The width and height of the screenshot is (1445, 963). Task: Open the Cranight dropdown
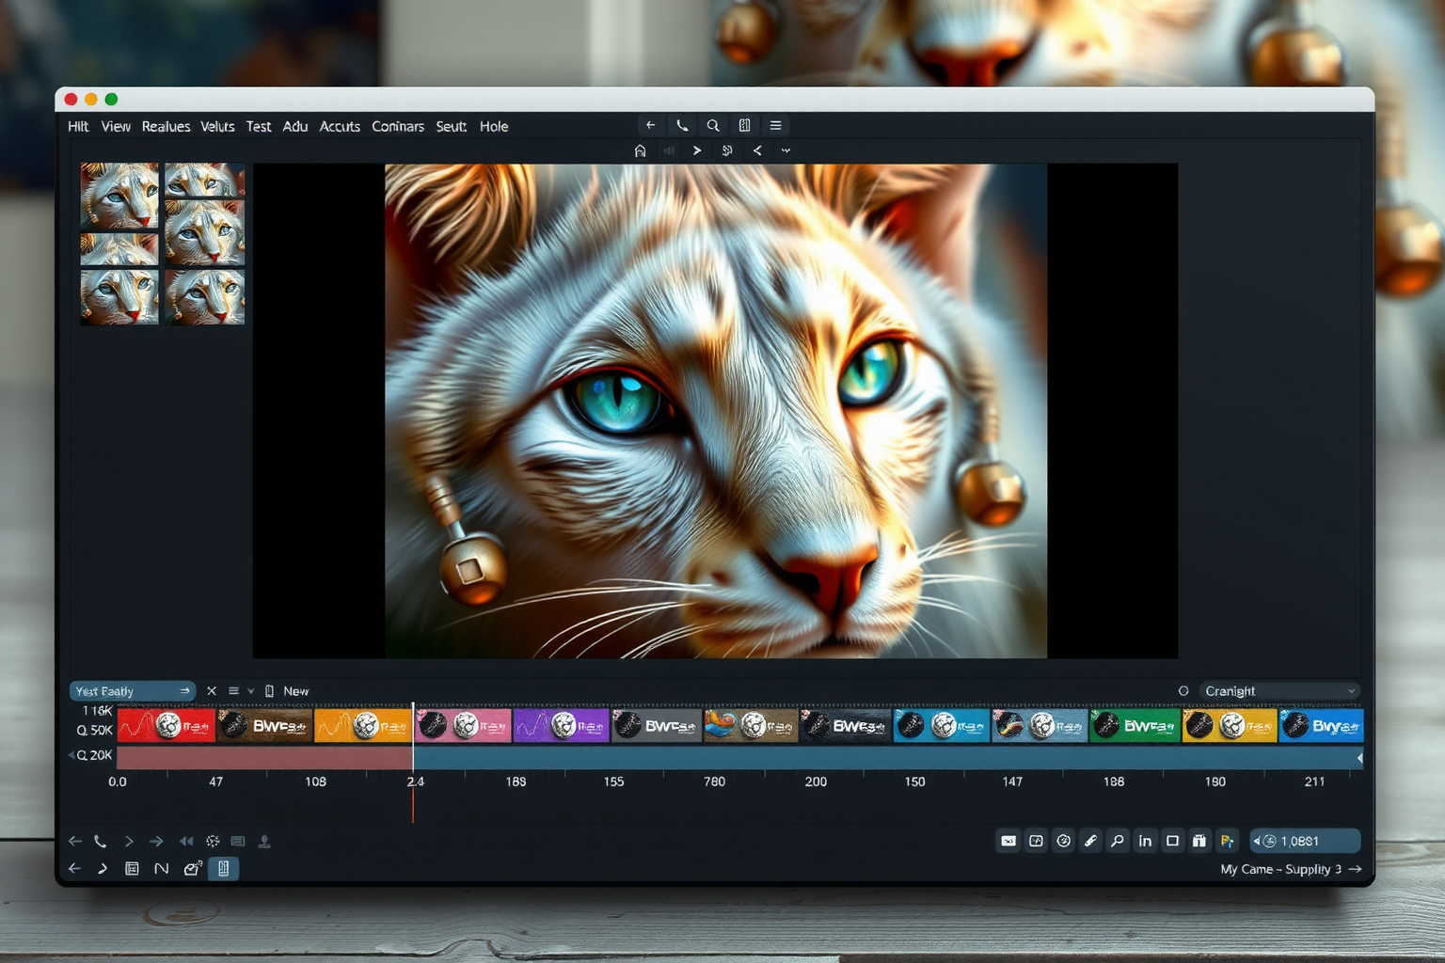(1279, 691)
